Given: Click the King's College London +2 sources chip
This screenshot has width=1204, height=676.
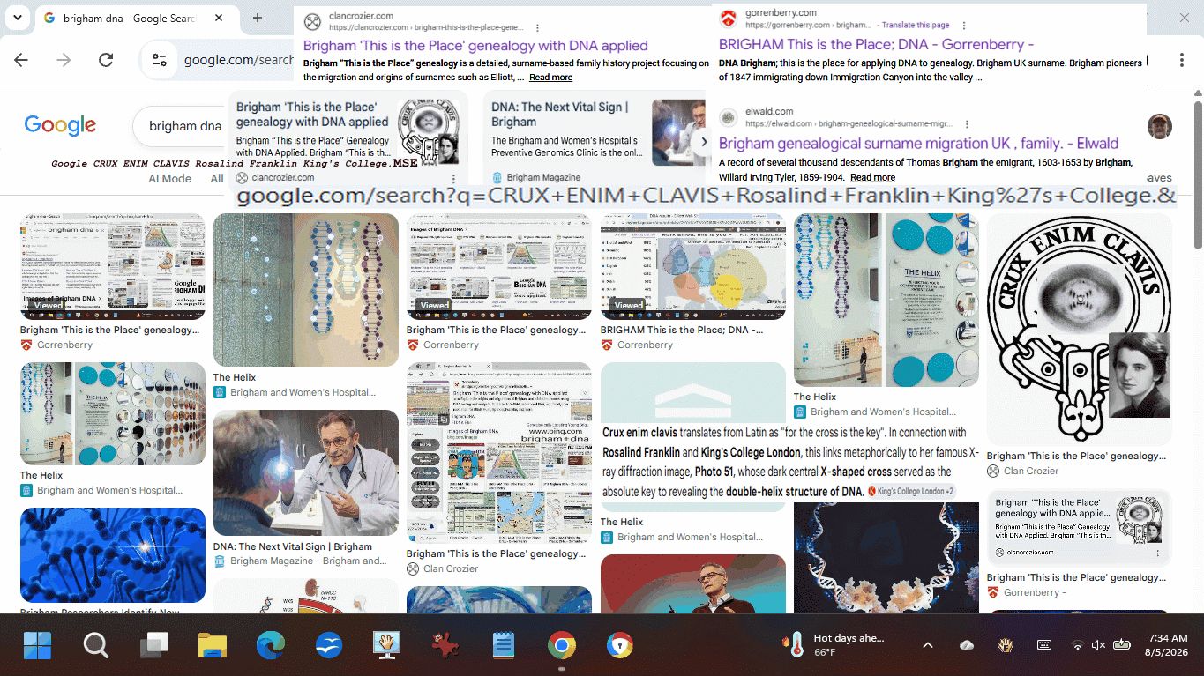Looking at the screenshot, I should click(x=910, y=491).
